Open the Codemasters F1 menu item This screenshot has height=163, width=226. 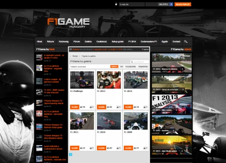tap(149, 42)
